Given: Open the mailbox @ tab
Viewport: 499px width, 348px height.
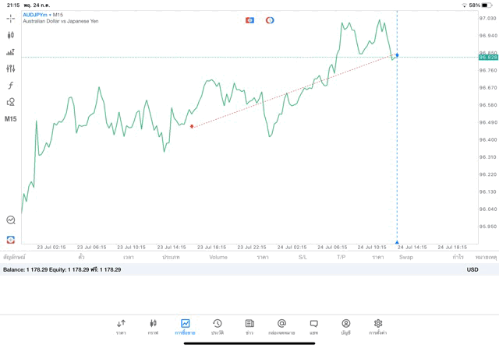Looking at the screenshot, I should pos(281,326).
